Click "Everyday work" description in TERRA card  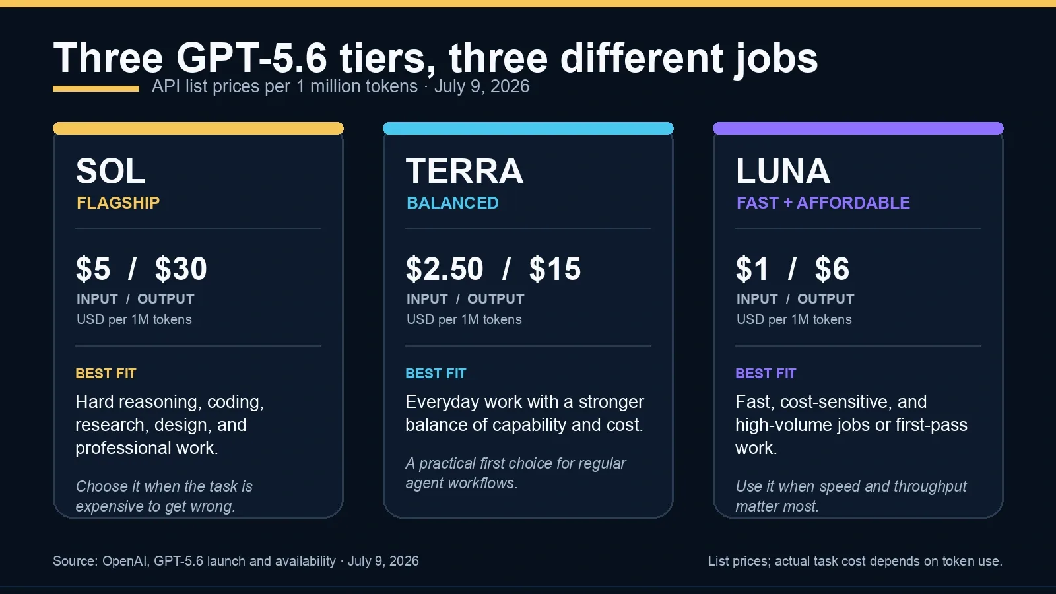[x=525, y=413]
